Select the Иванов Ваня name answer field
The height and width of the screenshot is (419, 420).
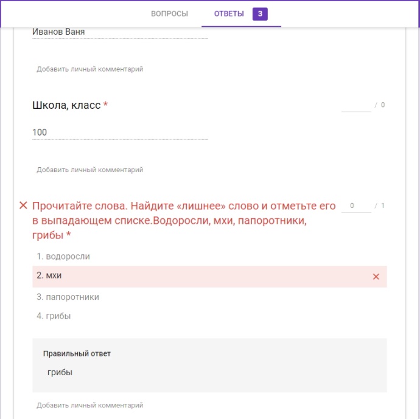click(x=120, y=32)
